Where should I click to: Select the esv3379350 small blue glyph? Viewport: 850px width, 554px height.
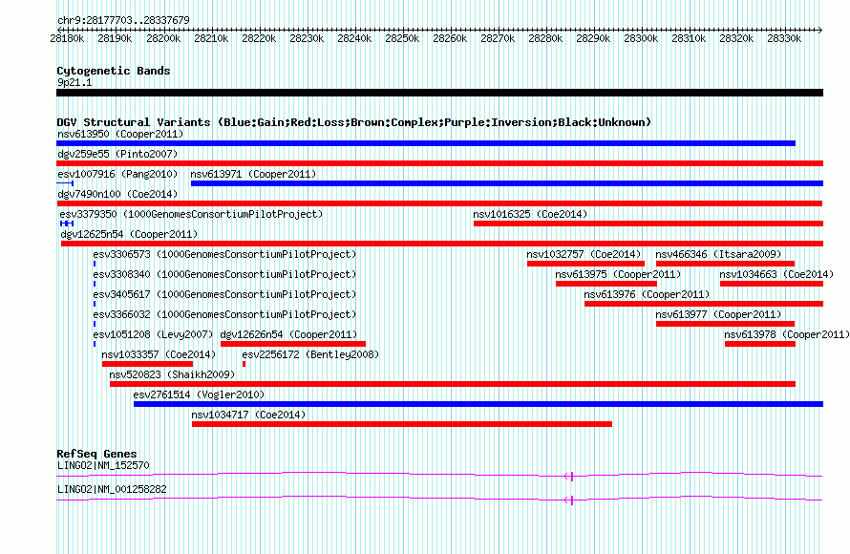(x=67, y=224)
